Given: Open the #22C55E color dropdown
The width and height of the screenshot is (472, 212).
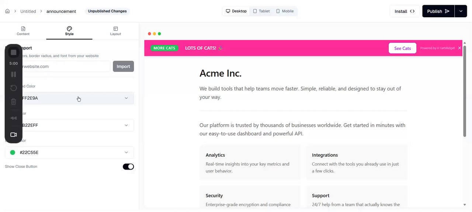Looking at the screenshot, I should coord(69,152).
